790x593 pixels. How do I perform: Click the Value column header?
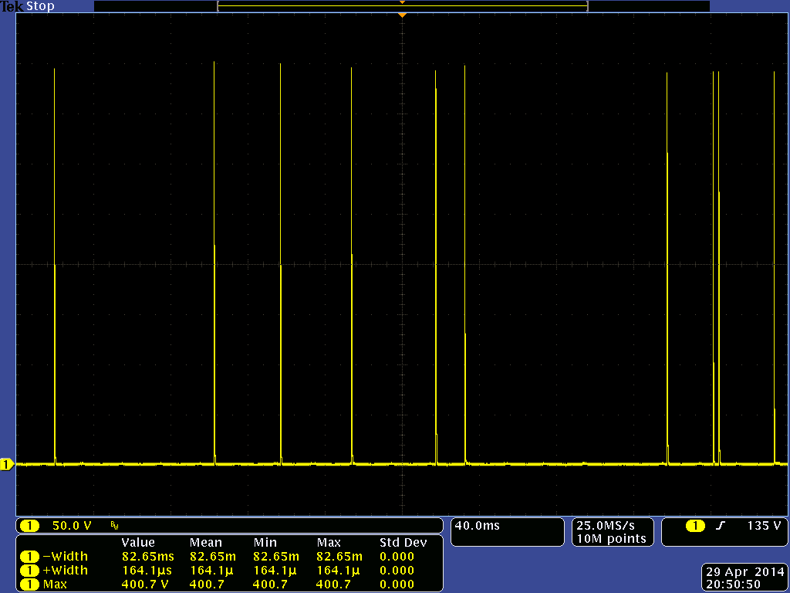138,543
